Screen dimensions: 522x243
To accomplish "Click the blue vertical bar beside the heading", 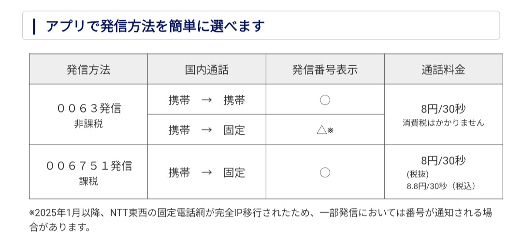I will coord(34,26).
